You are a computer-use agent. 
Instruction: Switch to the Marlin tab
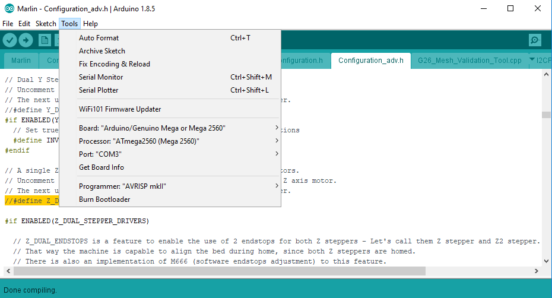click(x=21, y=61)
